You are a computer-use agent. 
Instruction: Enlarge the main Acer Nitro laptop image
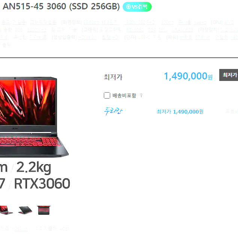click(x=33, y=117)
